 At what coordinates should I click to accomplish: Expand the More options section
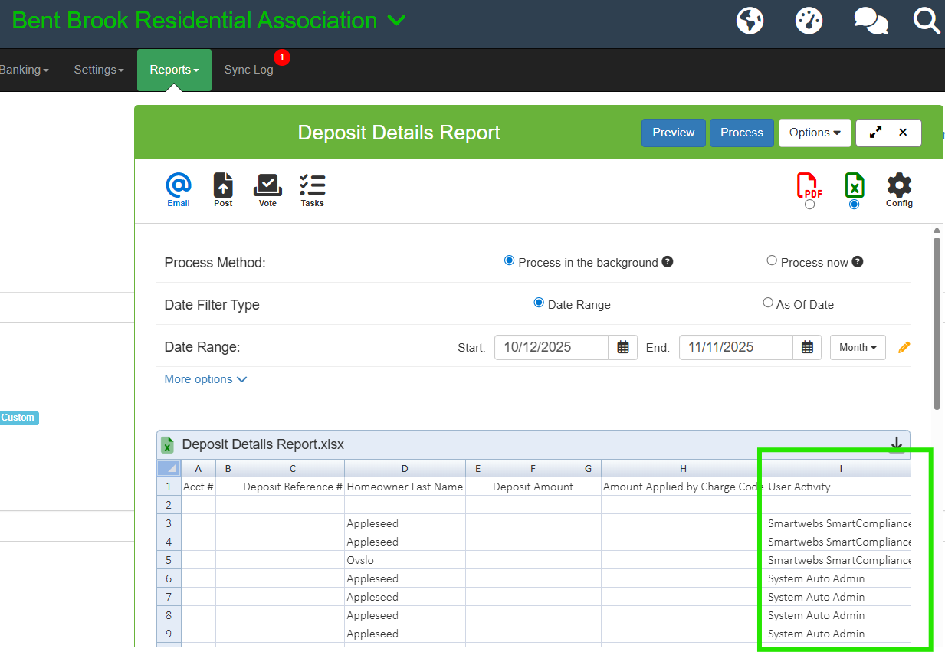click(x=205, y=379)
